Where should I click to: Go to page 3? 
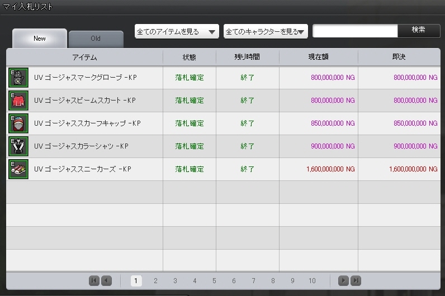175,281
